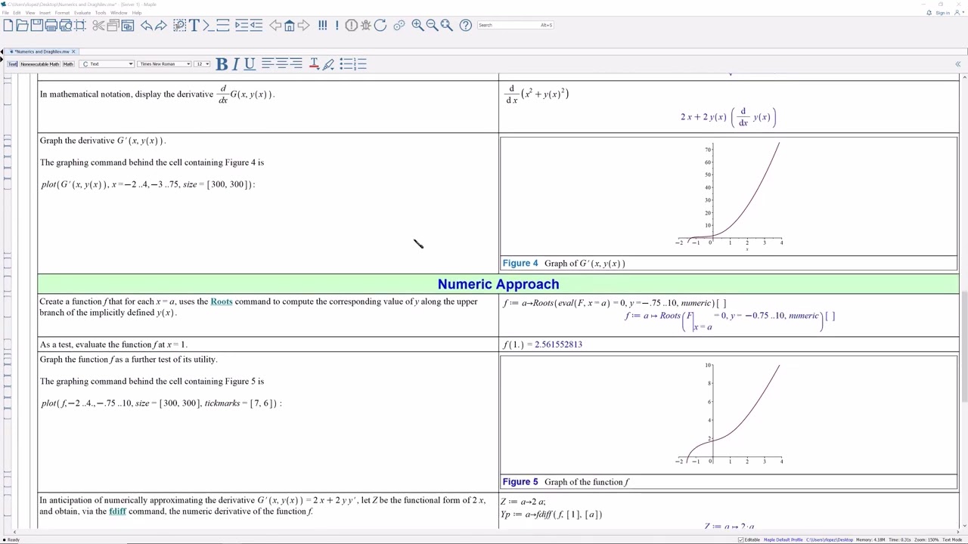
Task: Open the Format menu
Action: pos(62,13)
